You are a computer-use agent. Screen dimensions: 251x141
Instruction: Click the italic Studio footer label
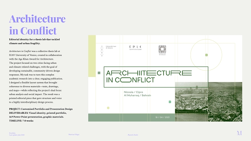(x=133, y=135)
